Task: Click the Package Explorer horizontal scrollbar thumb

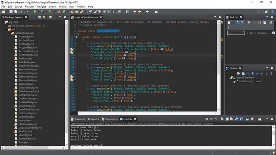Action: (x=26, y=148)
